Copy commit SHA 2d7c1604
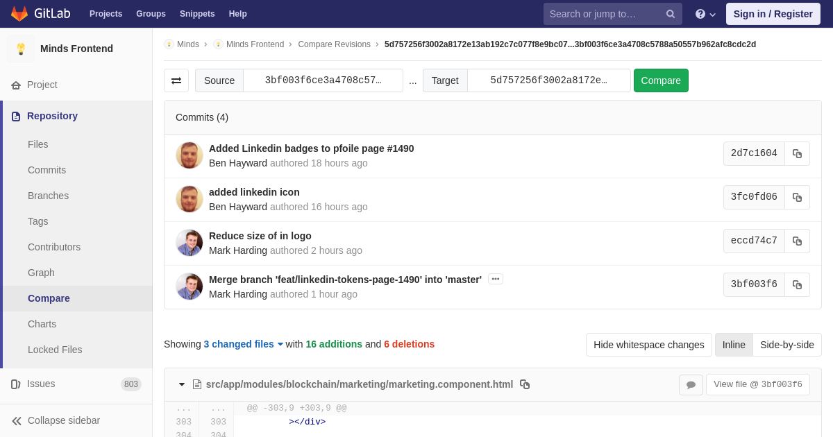The width and height of the screenshot is (833, 437). (x=797, y=154)
